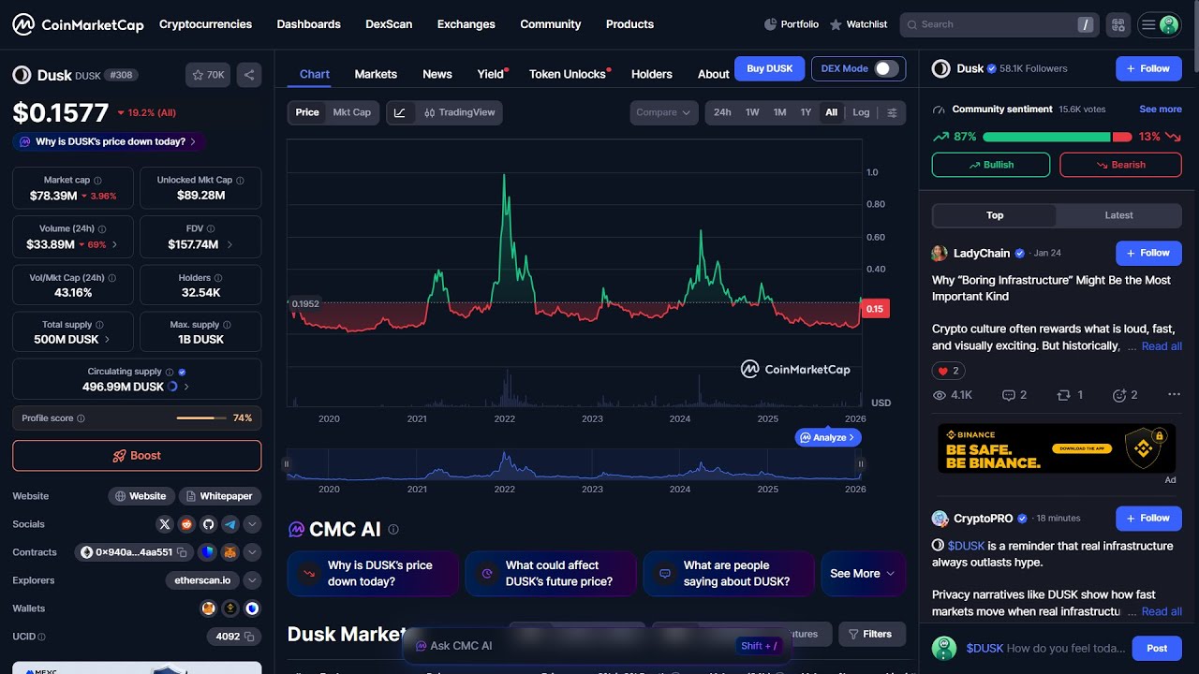Open the TradingView chart mode

pyautogui.click(x=459, y=112)
